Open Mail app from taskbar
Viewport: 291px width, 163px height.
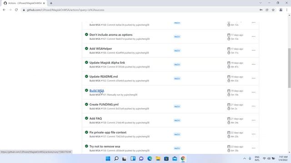[175, 158]
